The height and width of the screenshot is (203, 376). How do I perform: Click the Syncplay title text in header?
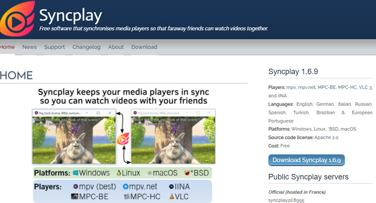[x=70, y=16]
